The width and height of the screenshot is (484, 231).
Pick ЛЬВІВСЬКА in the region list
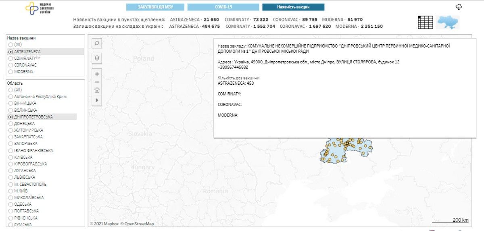click(x=10, y=177)
